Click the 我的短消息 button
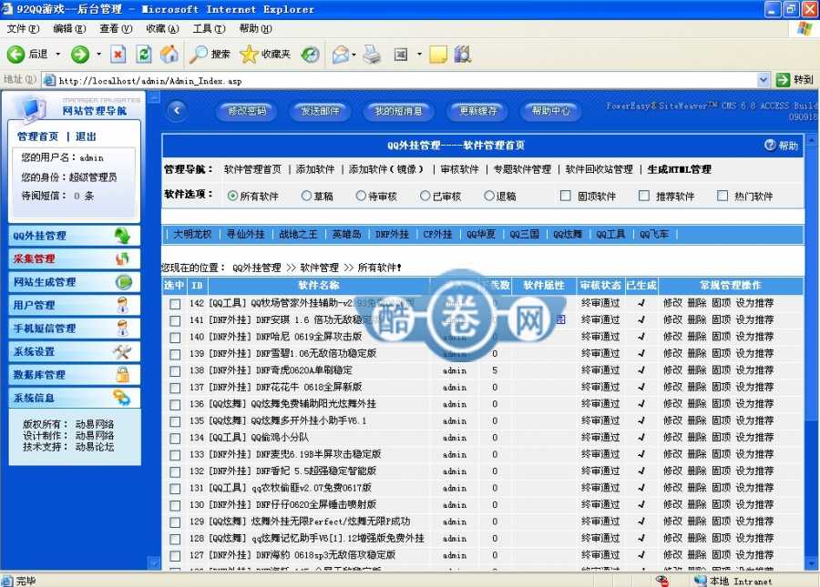Image resolution: width=820 pixels, height=587 pixels. (398, 111)
